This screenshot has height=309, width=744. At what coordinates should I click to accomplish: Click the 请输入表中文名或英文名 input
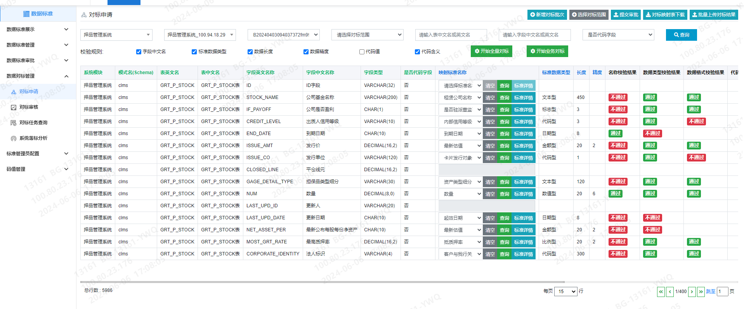click(x=451, y=35)
